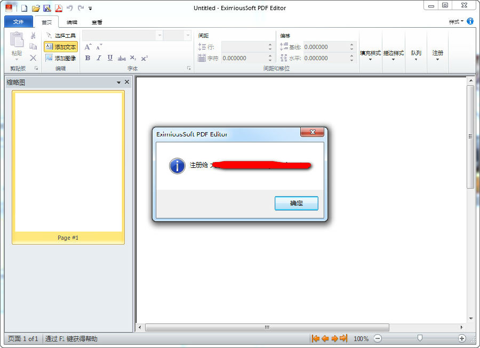The image size is (480, 348).
Task: Toggle strikethrough formatting
Action: pos(122,58)
